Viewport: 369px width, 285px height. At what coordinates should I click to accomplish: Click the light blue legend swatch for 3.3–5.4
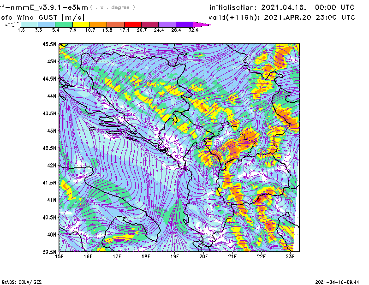pos(47,24)
